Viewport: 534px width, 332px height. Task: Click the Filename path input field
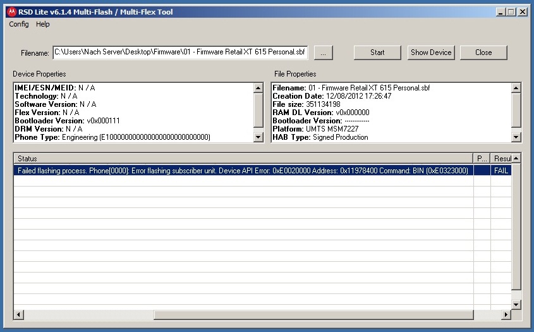click(x=180, y=52)
